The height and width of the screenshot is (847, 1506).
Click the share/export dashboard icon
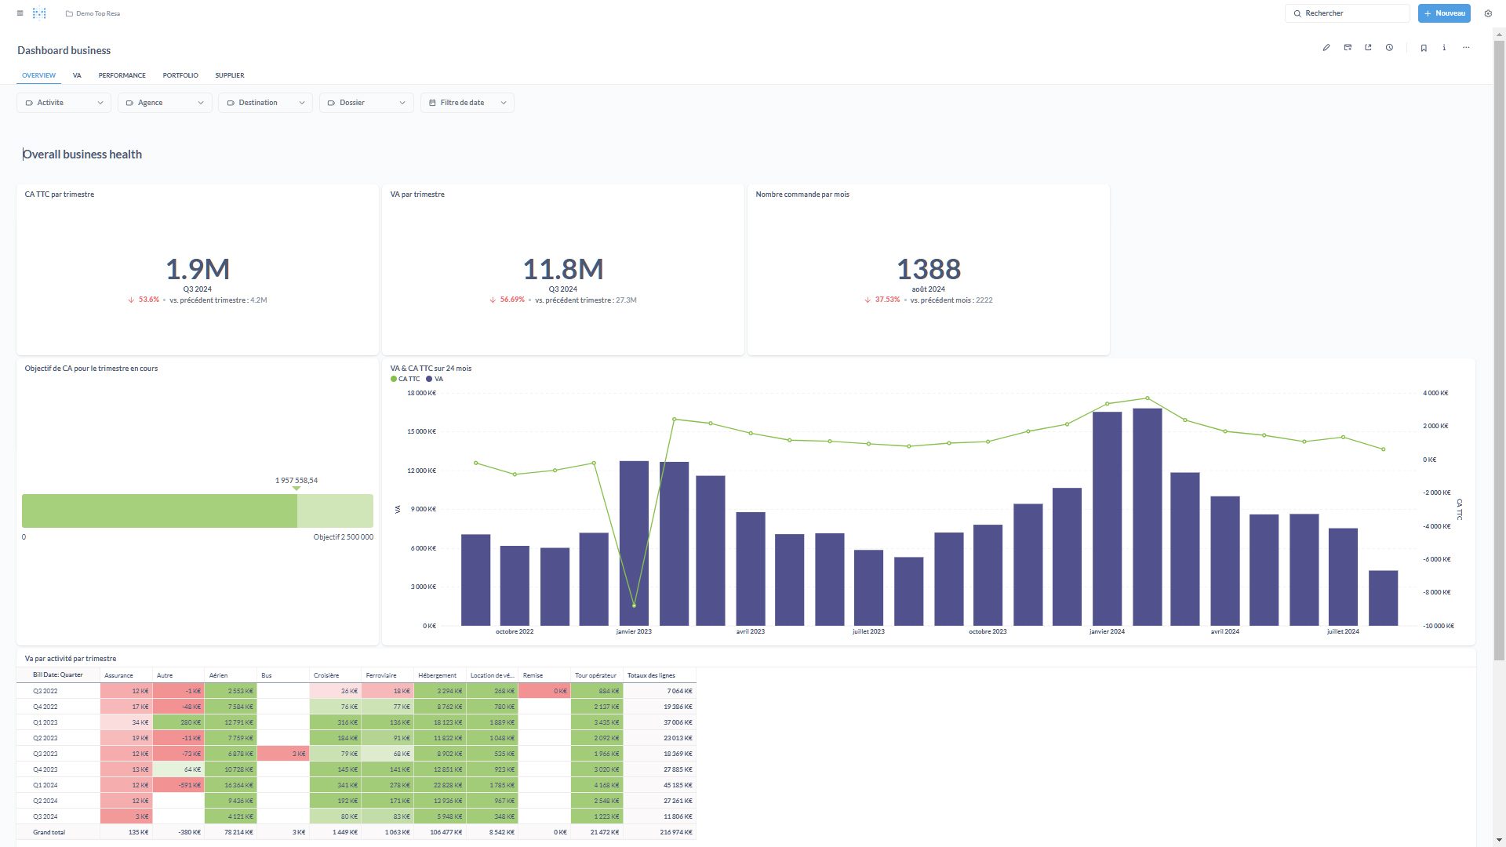click(1368, 48)
